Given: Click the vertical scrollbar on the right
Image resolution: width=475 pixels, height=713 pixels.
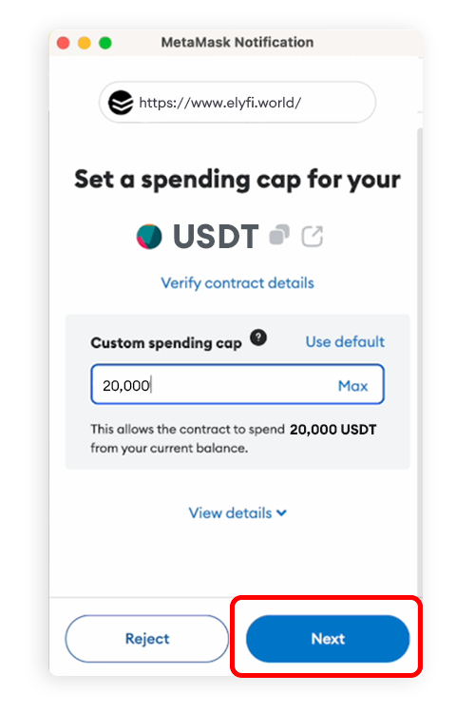Looking at the screenshot, I should point(420,359).
